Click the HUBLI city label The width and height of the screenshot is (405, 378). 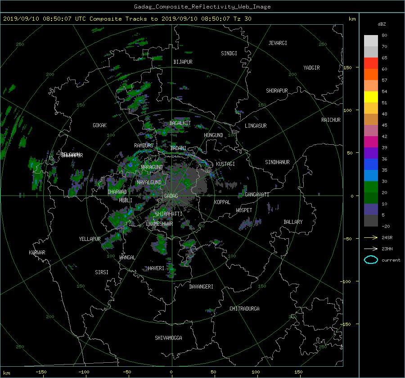pyautogui.click(x=126, y=200)
